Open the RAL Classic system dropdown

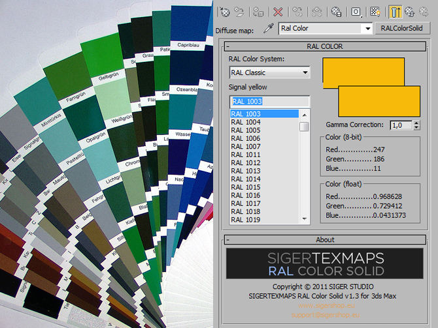coord(269,73)
